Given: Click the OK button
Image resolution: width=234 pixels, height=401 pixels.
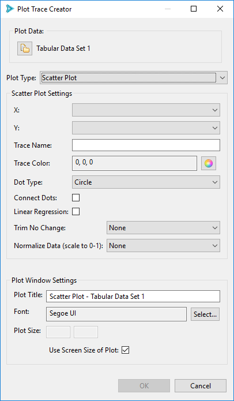Looking at the screenshot, I should tap(144, 385).
